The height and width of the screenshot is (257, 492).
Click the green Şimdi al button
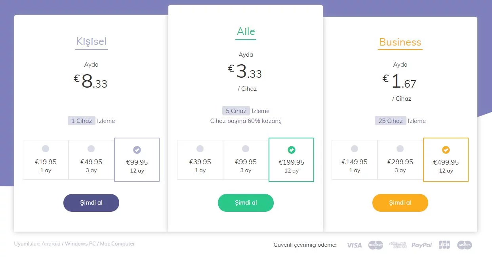(246, 203)
